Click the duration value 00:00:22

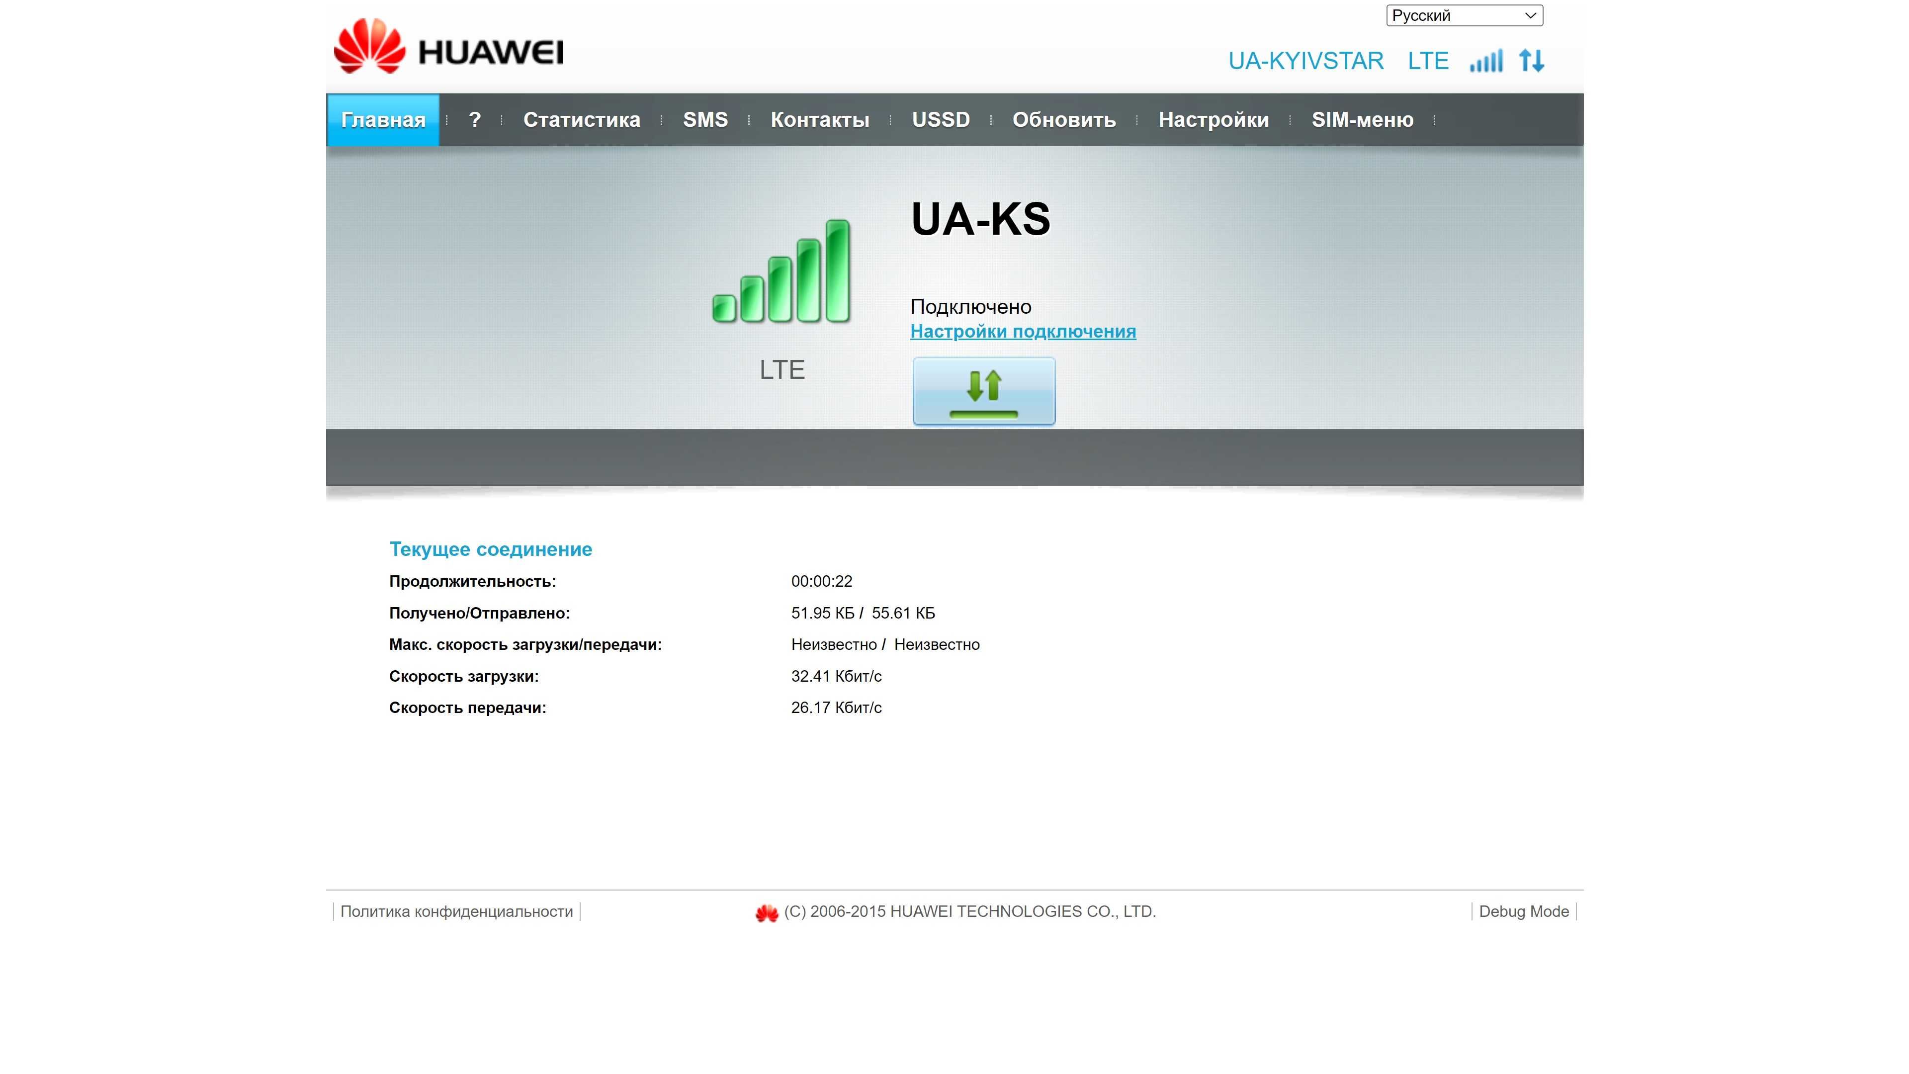[x=822, y=582]
